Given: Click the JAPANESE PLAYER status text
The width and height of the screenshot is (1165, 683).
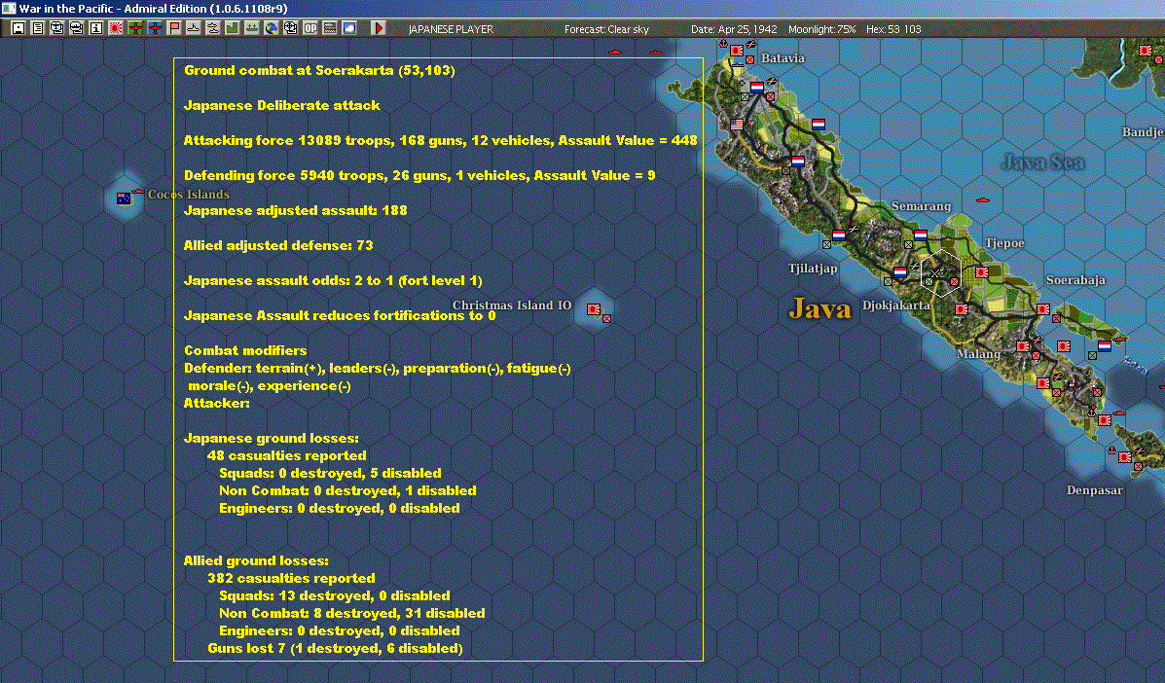Looking at the screenshot, I should pos(451,29).
